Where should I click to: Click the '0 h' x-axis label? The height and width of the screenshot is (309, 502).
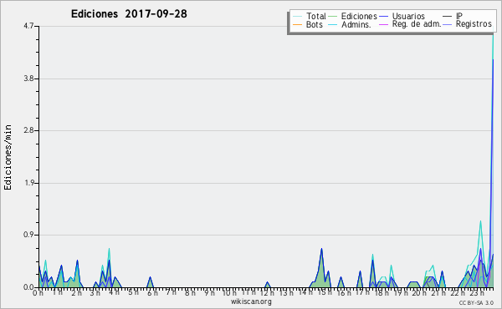point(38,292)
